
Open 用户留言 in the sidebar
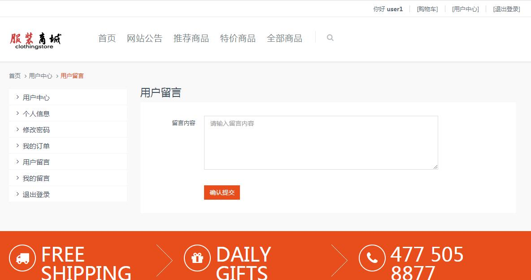tap(68, 162)
